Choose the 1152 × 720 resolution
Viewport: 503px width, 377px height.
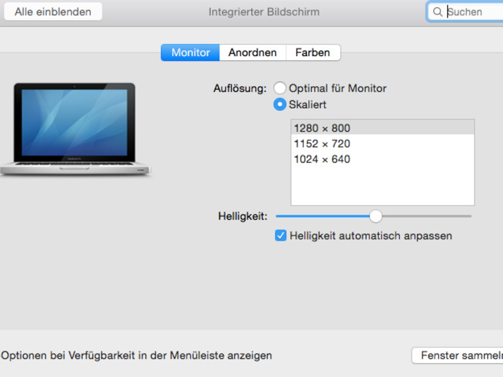point(382,143)
